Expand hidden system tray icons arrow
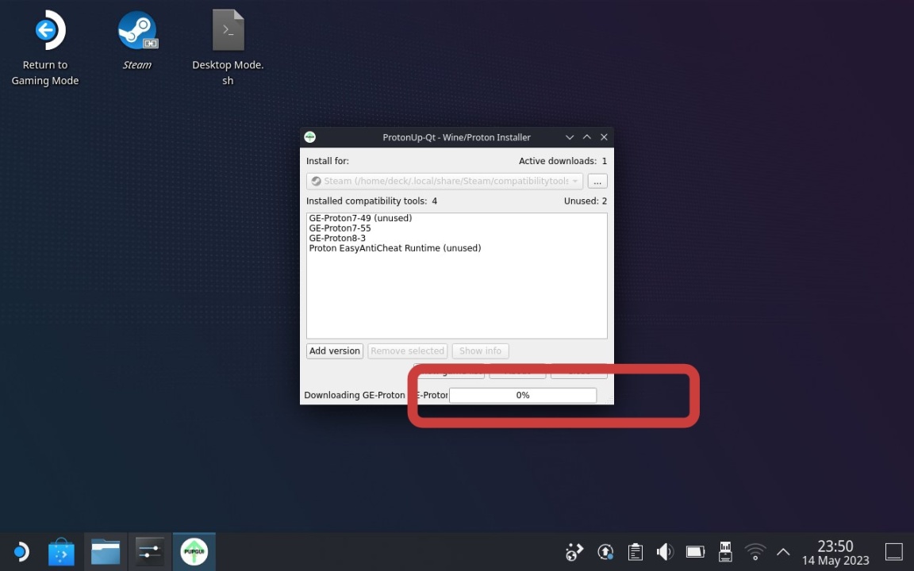Screen dimensions: 914x571 783,552
